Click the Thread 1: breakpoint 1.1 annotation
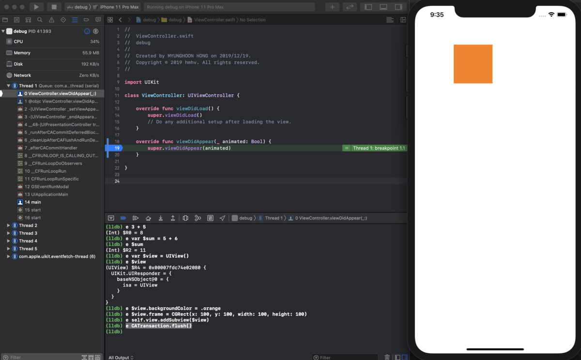The image size is (581, 360). pyautogui.click(x=374, y=148)
